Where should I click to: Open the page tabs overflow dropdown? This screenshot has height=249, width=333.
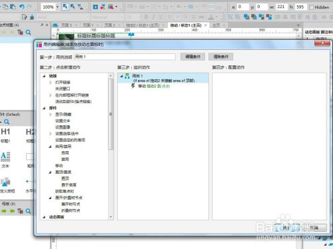(298, 25)
